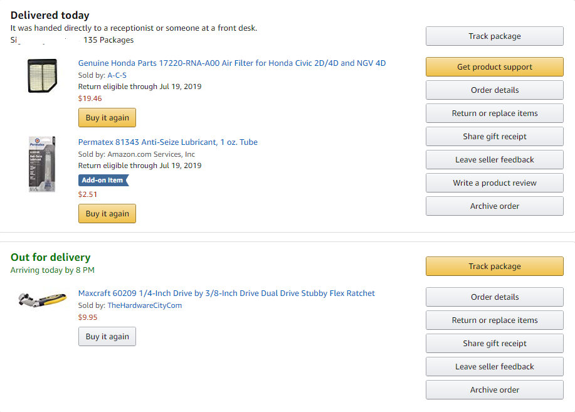The width and height of the screenshot is (575, 412).
Task: Buy the Permatex lubricant again
Action: 107,213
